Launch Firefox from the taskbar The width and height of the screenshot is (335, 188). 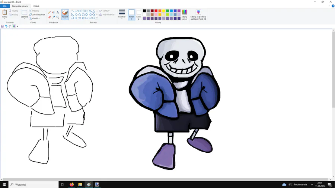71,185
